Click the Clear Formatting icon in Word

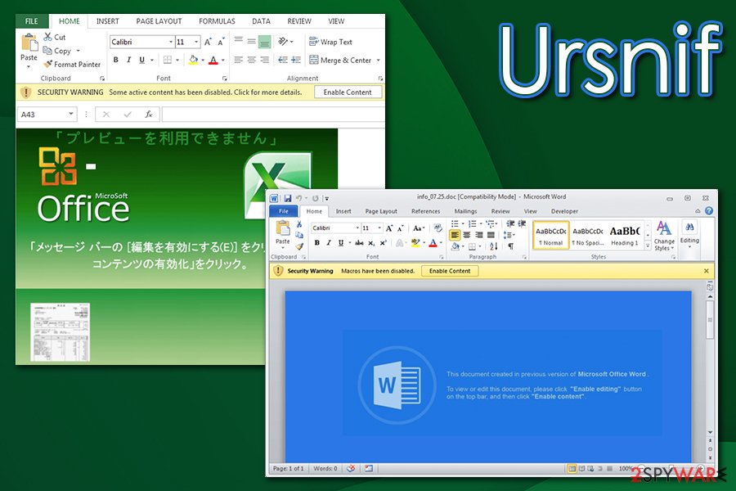tap(438, 227)
